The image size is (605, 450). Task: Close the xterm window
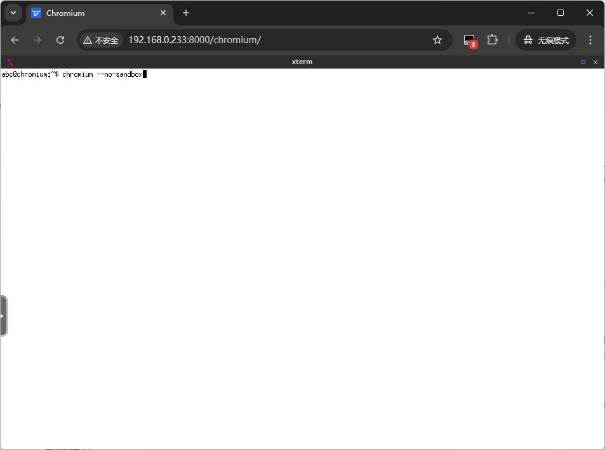click(595, 62)
